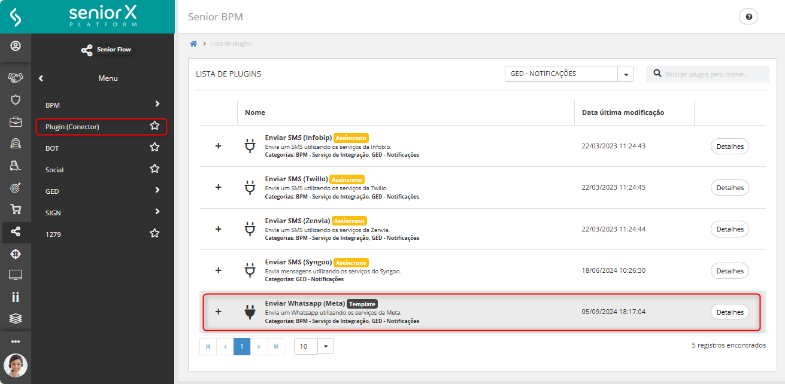Toggle favorite star for Social
Viewport: 785px width, 384px height.
[x=154, y=169]
